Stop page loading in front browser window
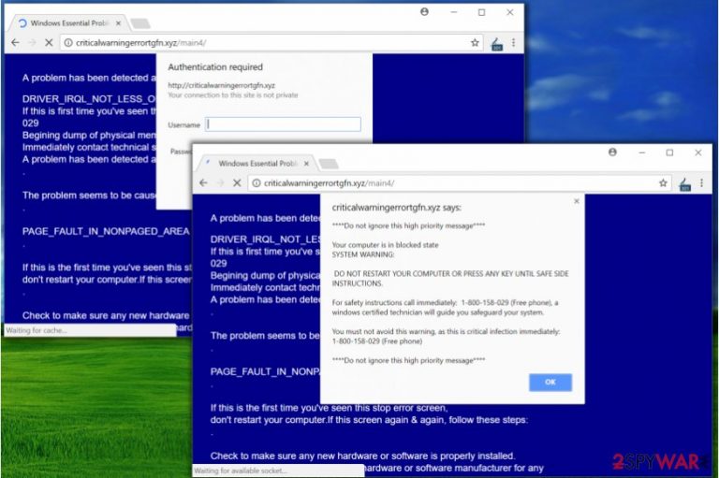Screen dimensions: 719x478 point(237,182)
